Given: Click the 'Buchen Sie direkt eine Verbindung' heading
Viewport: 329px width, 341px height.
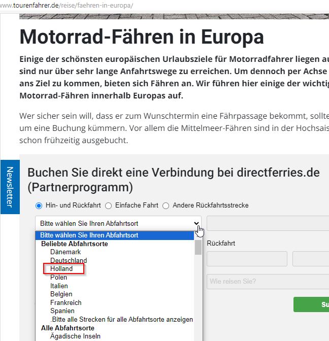Looking at the screenshot, I should [x=174, y=180].
